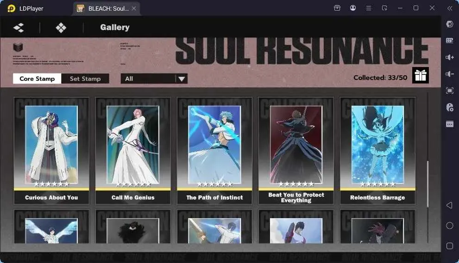
Task: Open the winged character stamp card in the second row
Action: pyautogui.click(x=51, y=227)
